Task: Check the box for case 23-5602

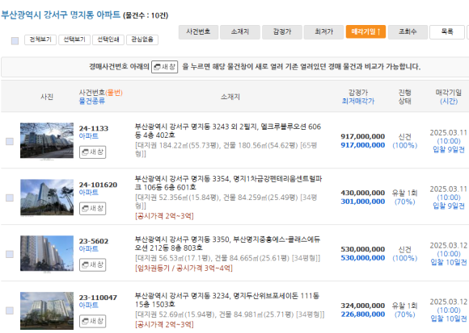Action: tap(10, 254)
